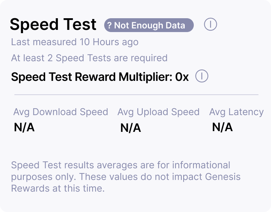Click the Last measured 10 Hours ago text
Screen dimensions: 271x212
tap(75, 42)
